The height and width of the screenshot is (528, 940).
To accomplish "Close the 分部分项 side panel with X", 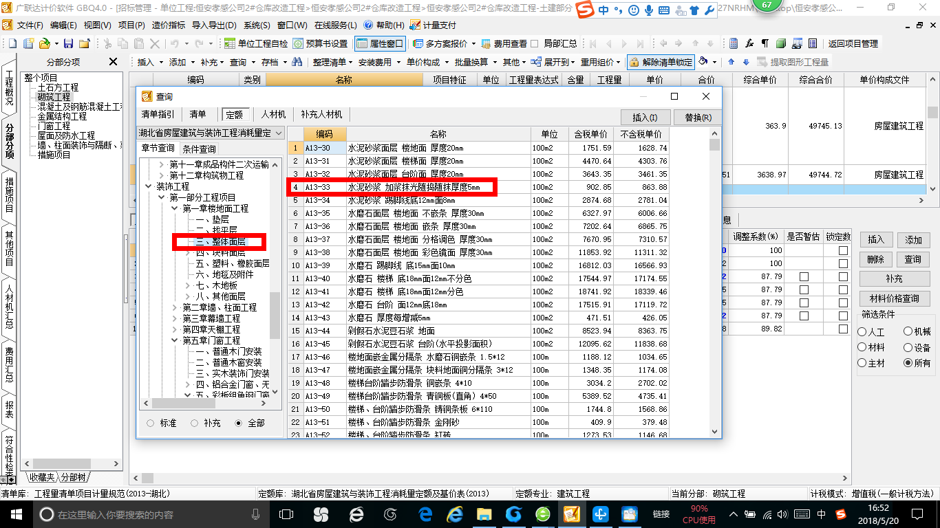I will [114, 62].
